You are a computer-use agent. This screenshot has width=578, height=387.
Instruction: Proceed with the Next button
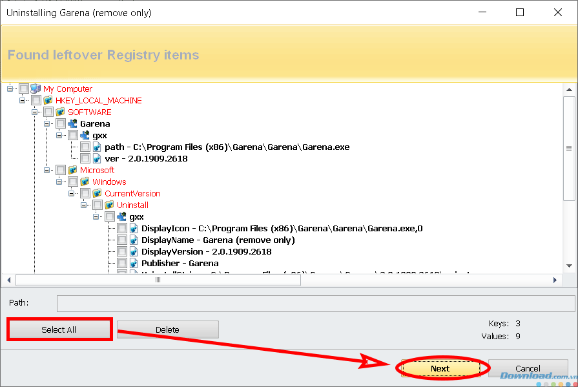(440, 368)
